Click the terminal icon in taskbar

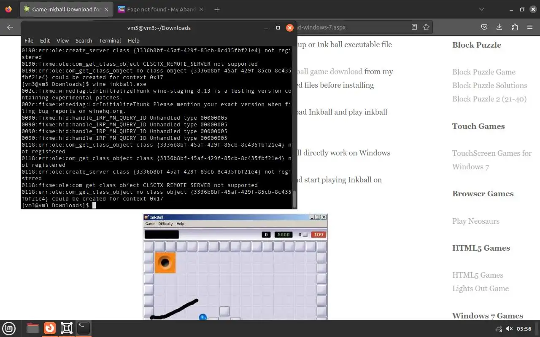(x=84, y=328)
